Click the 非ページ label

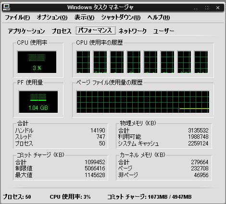pyautogui.click(x=128, y=175)
